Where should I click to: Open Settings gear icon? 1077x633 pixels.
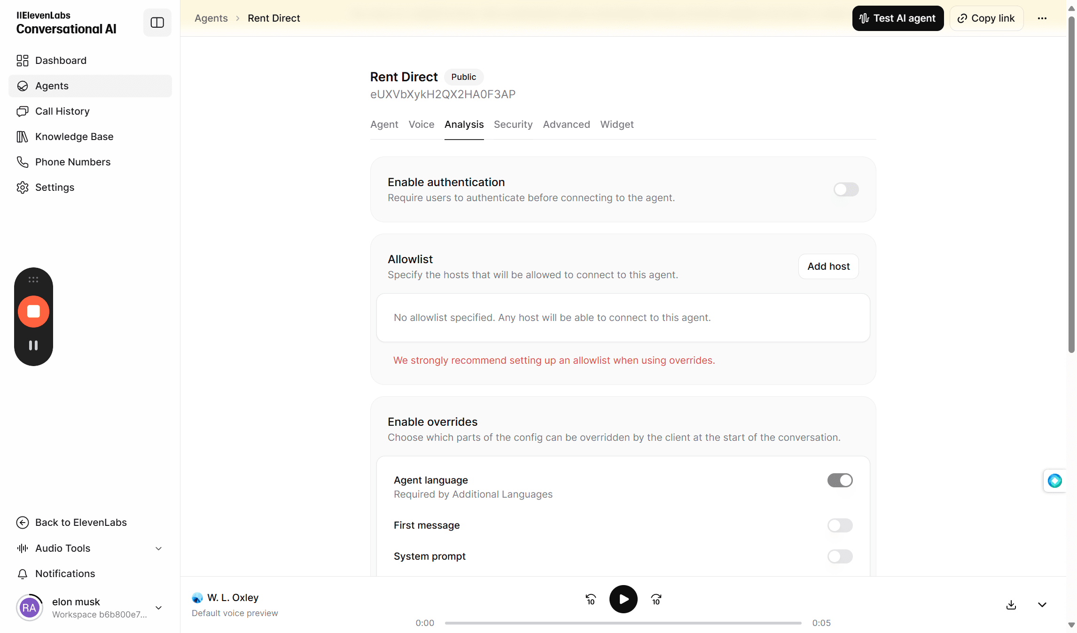tap(23, 188)
